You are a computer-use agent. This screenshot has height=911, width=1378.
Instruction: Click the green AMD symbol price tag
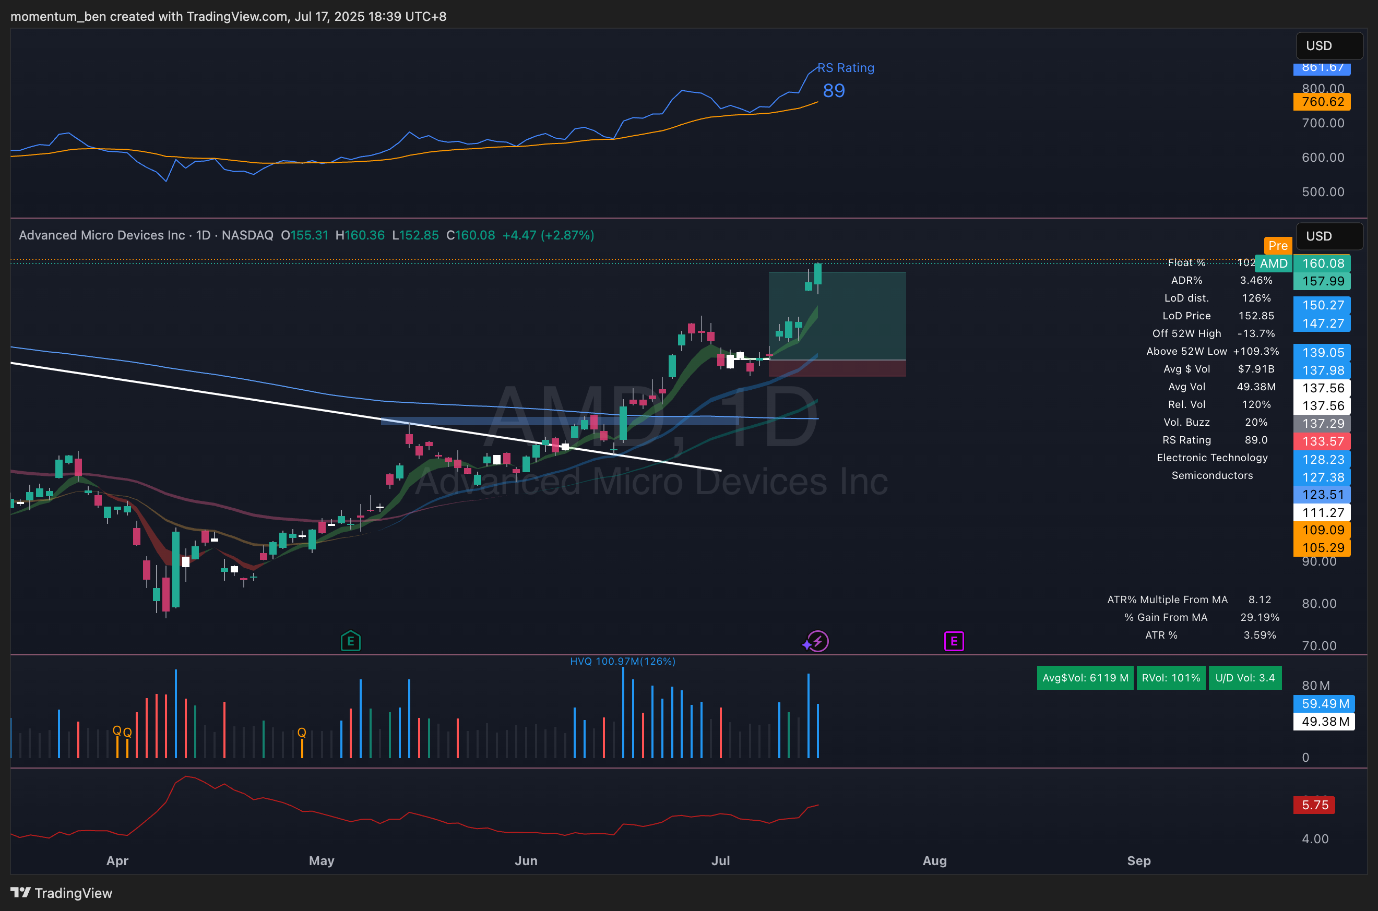(1274, 263)
